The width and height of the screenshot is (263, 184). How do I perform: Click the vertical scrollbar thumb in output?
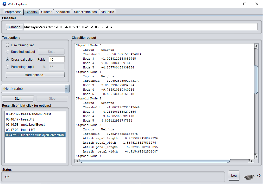[x=256, y=79]
